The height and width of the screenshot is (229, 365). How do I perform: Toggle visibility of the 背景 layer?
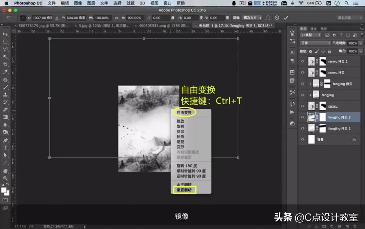click(302, 139)
